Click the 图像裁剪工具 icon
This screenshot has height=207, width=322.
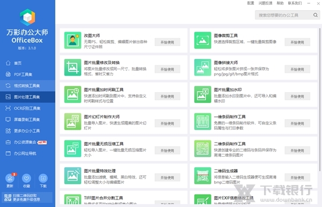pos(202,40)
